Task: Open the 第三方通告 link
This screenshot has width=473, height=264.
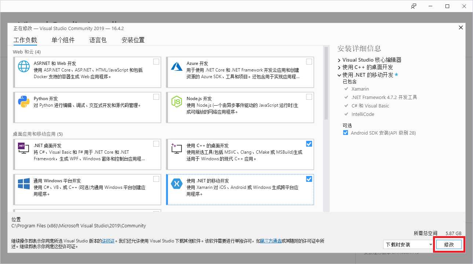Action: click(271, 241)
